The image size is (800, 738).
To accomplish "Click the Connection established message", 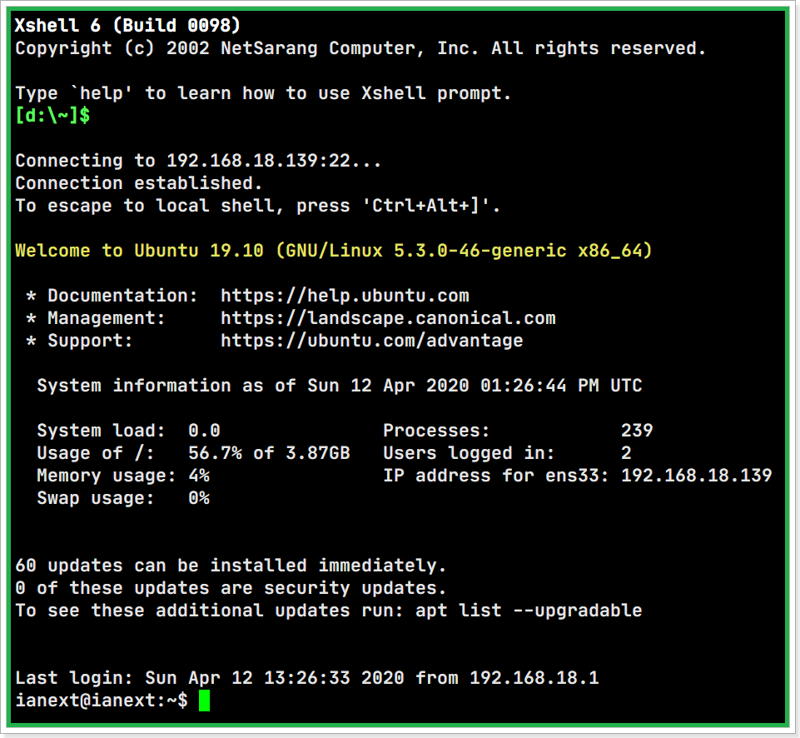I will (x=139, y=183).
